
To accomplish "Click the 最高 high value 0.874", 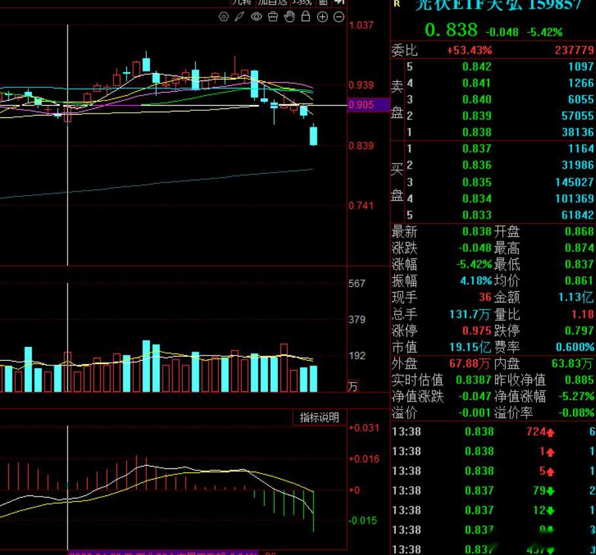I will pos(579,248).
